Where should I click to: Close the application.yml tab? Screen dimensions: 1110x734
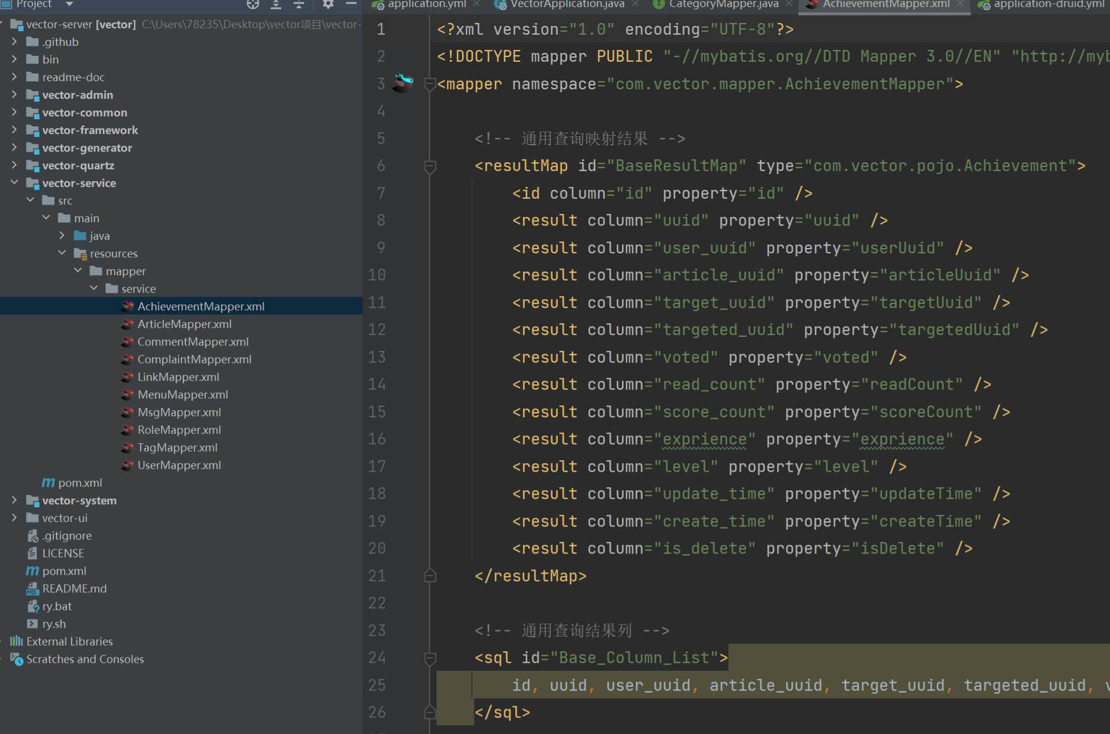coord(476,4)
